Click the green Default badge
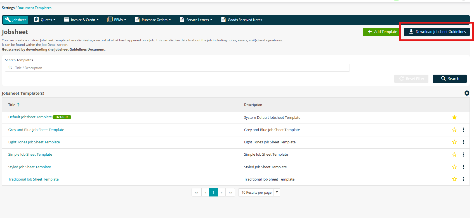Viewport: 474px width, 218px height. tap(62, 117)
